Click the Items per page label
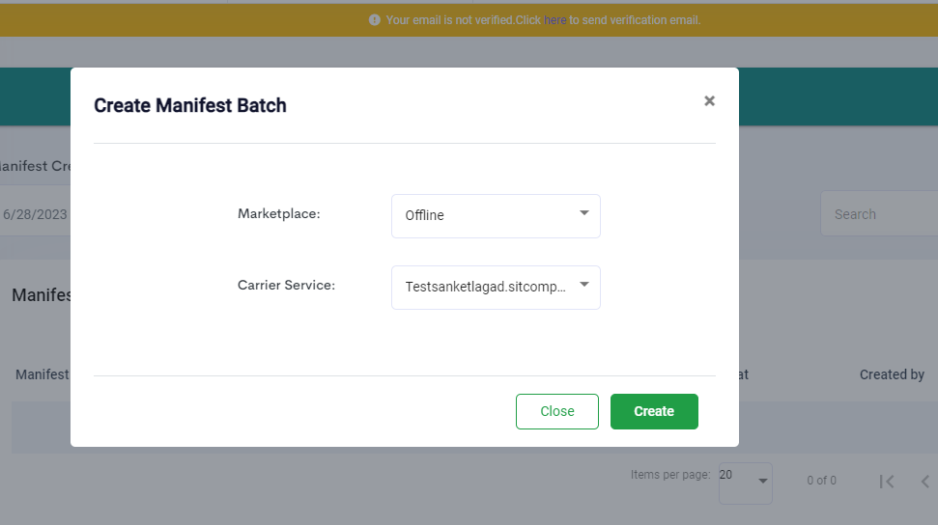 (x=670, y=475)
